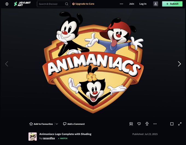
Task: Click the badge award icon
Action: [139, 124]
